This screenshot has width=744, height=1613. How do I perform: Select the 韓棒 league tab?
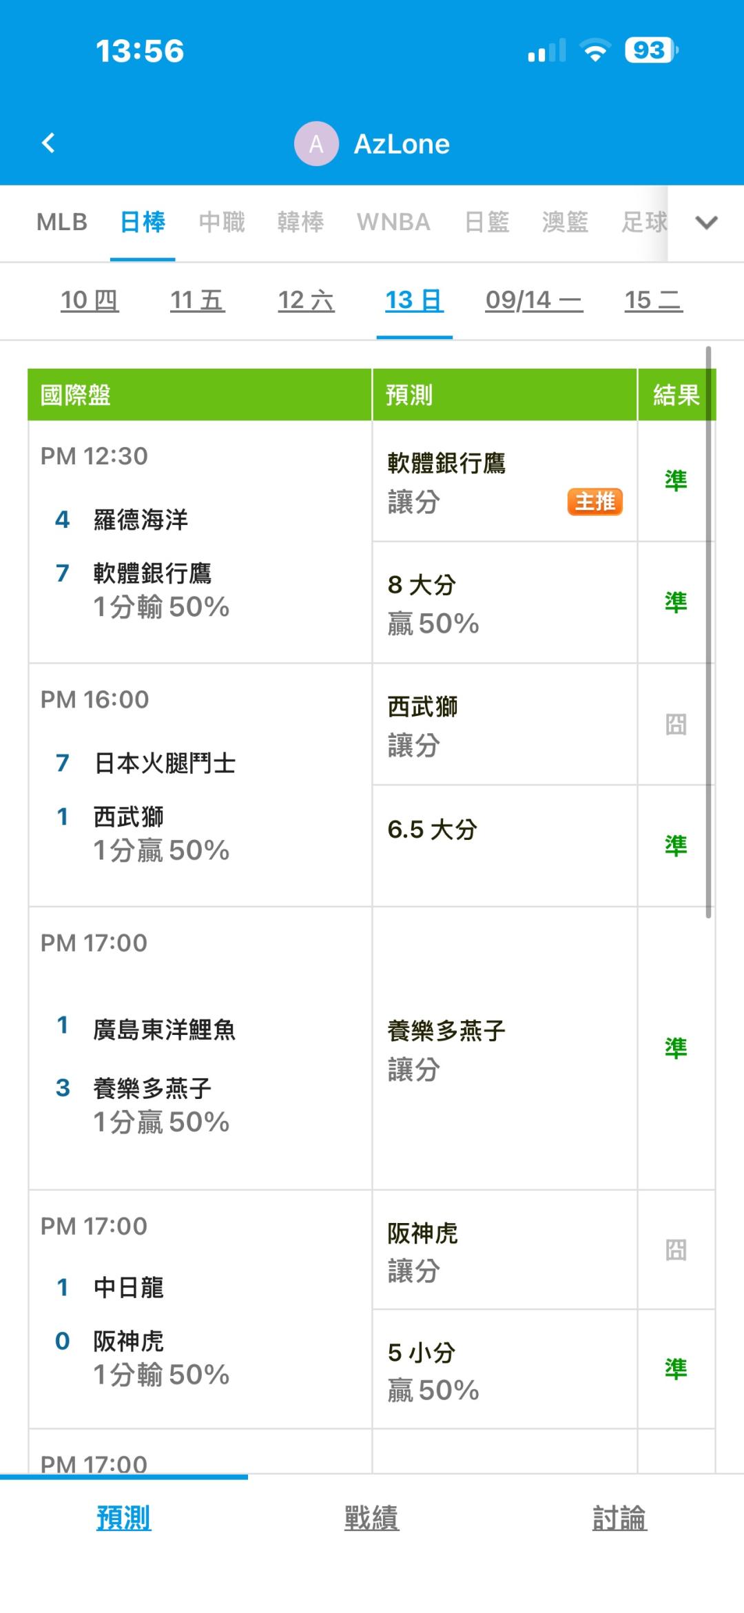(x=300, y=222)
